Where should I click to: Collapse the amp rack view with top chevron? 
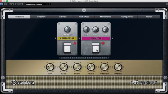tap(84, 10)
